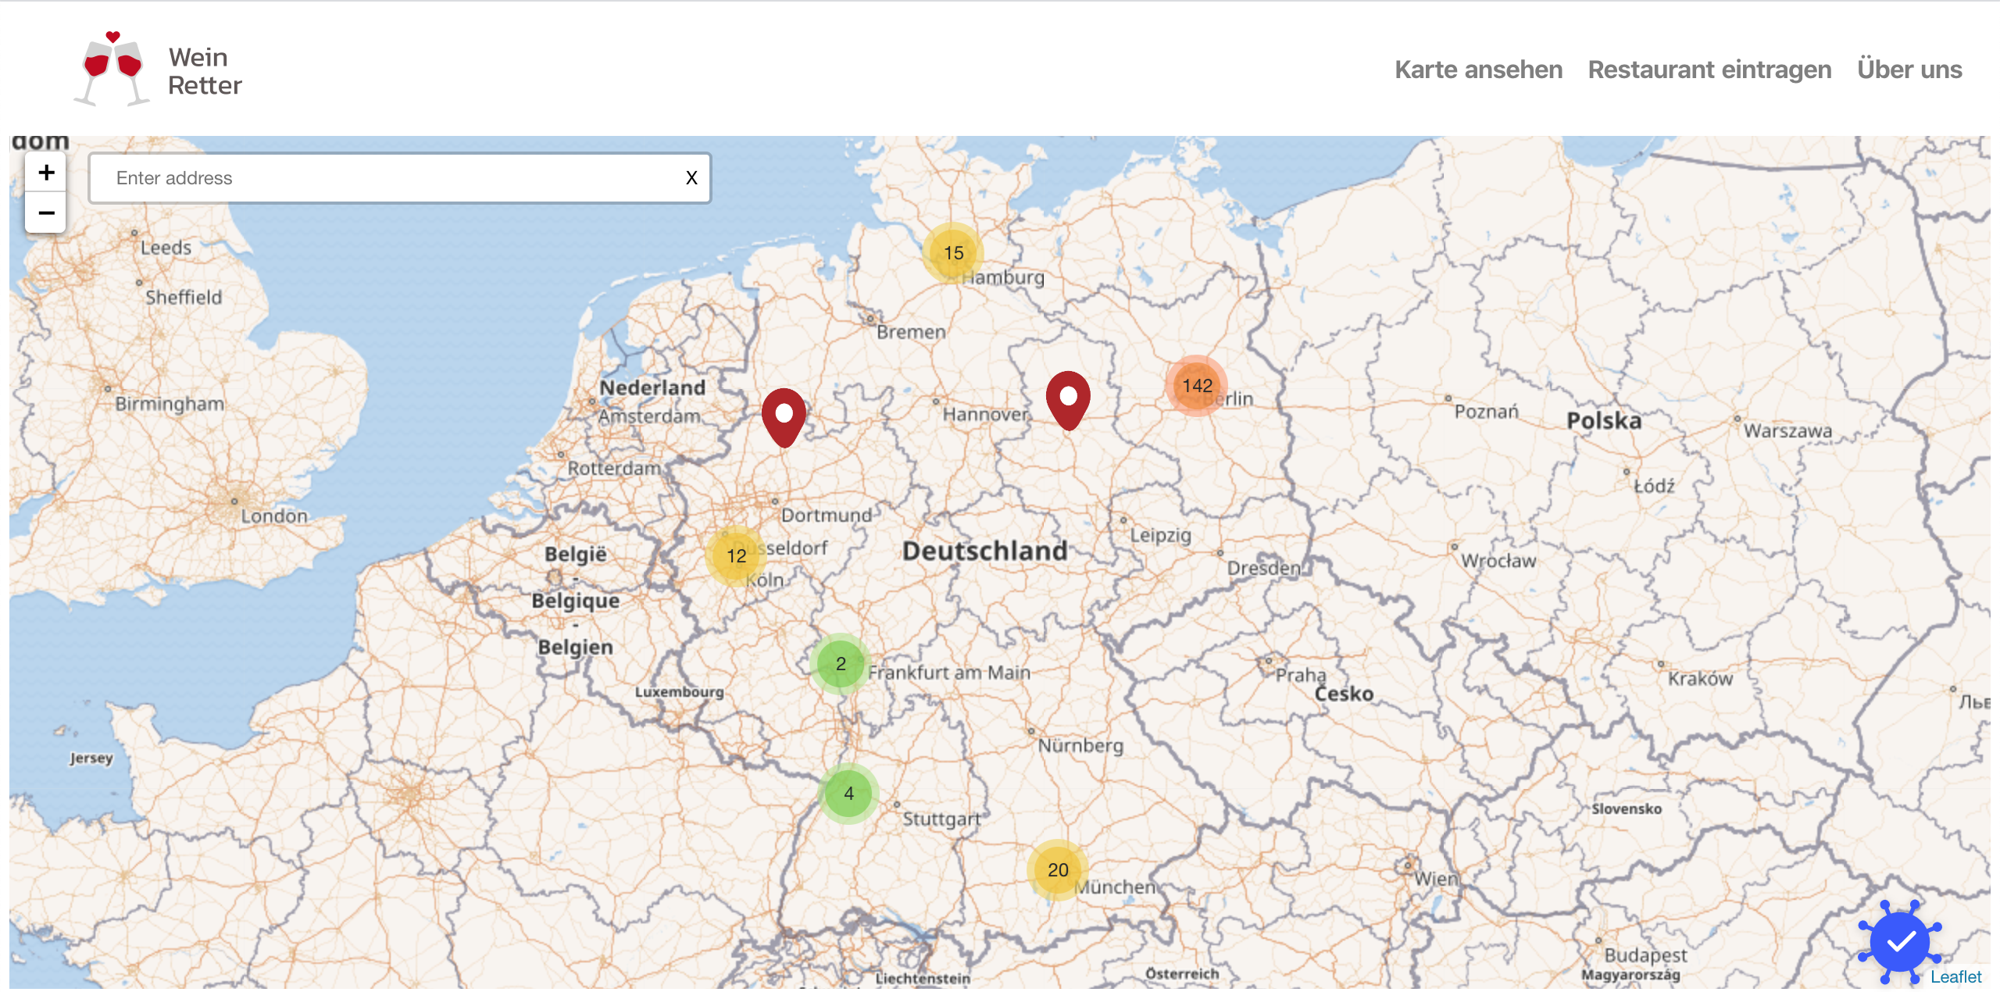Viewport: 2000px width, 992px height.
Task: Click the Wein Retter wine glasses logo
Action: point(112,69)
